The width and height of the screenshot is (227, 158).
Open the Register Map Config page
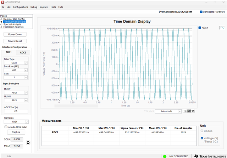14,19
